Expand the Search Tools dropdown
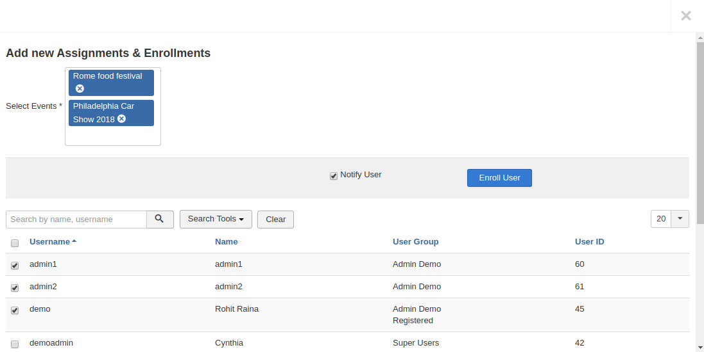The width and height of the screenshot is (704, 352). tap(216, 219)
